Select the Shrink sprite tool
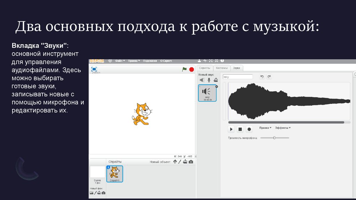This screenshot has width=356, height=200. click(216, 61)
